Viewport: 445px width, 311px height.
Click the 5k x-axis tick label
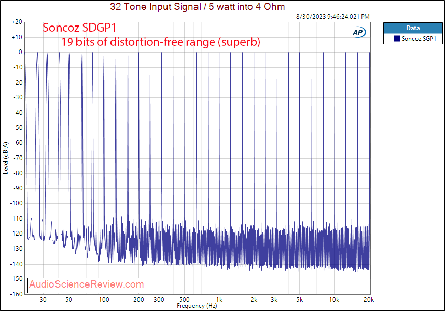pos(300,300)
